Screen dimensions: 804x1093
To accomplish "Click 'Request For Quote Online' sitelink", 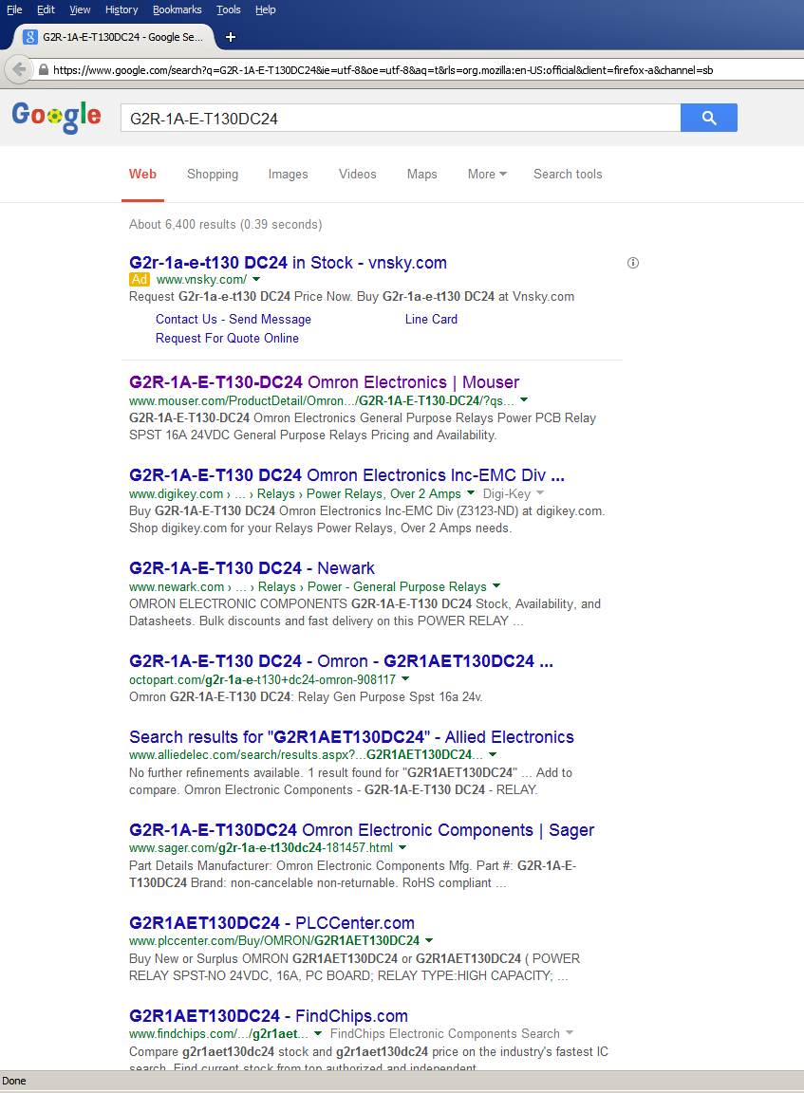I will 227,338.
